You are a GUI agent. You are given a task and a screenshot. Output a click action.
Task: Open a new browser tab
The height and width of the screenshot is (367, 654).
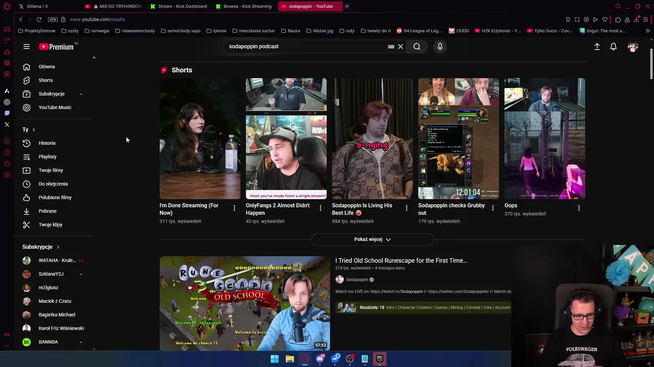[x=346, y=6]
